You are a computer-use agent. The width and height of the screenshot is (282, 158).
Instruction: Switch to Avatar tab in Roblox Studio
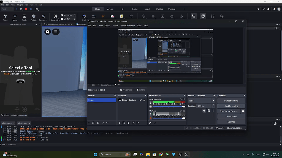point(110,9)
